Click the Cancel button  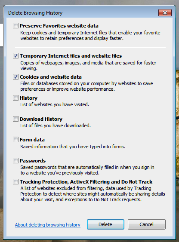[x=147, y=224]
